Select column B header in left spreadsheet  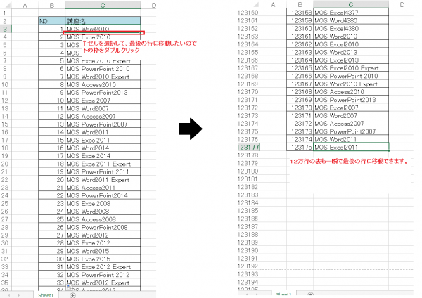(51, 5)
